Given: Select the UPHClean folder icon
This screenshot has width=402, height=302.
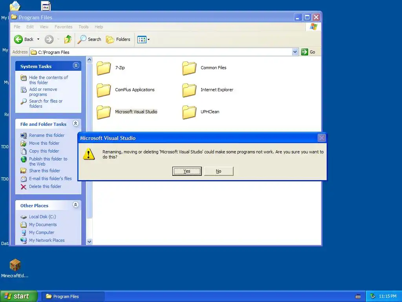Looking at the screenshot, I should (189, 112).
